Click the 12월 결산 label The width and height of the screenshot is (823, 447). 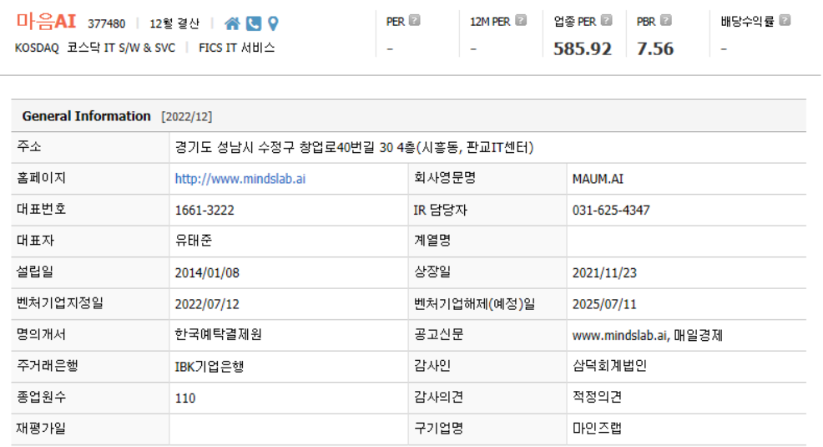174,24
